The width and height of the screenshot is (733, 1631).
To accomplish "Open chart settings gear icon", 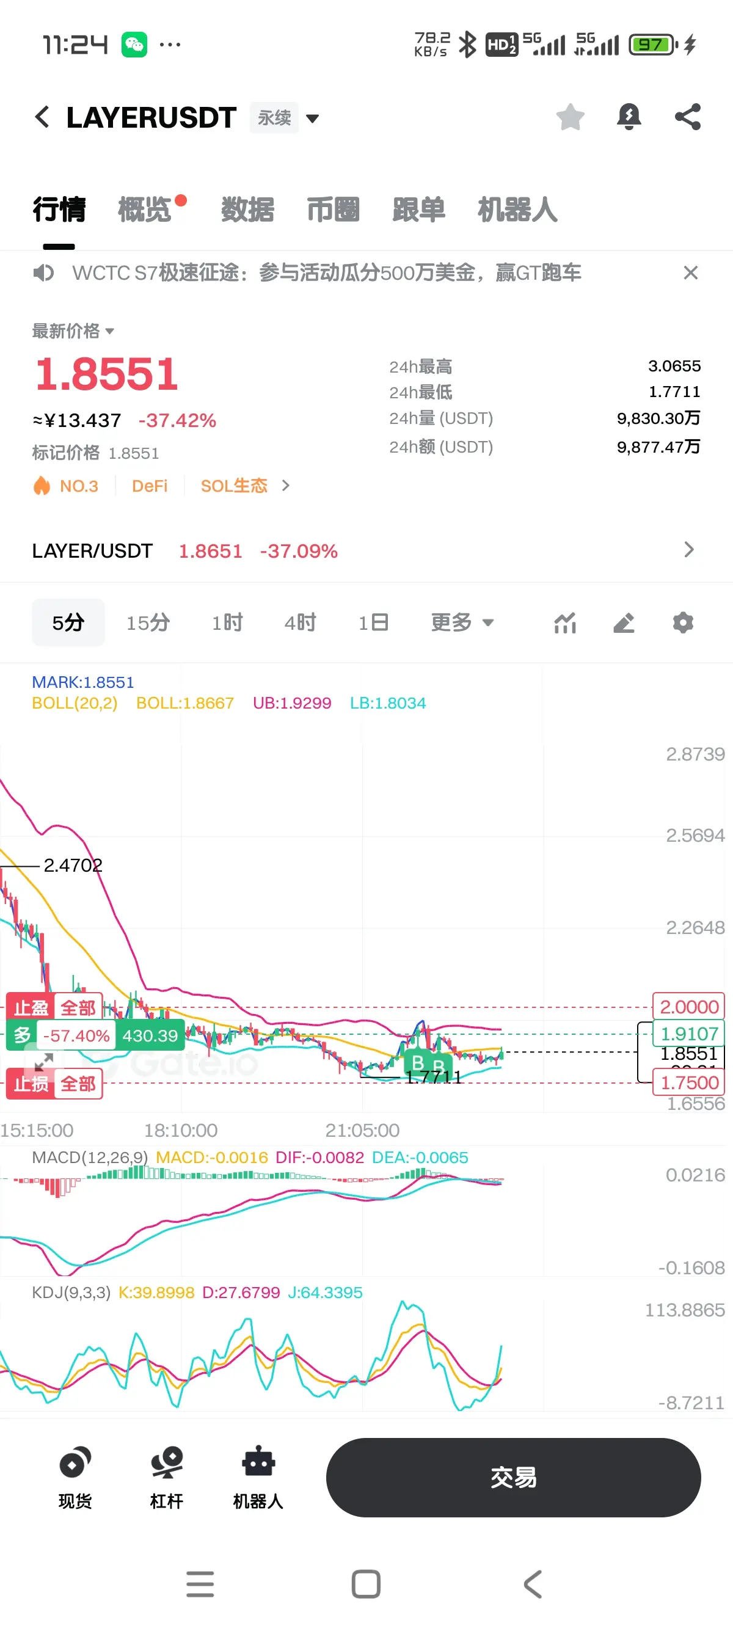I will coord(683,623).
